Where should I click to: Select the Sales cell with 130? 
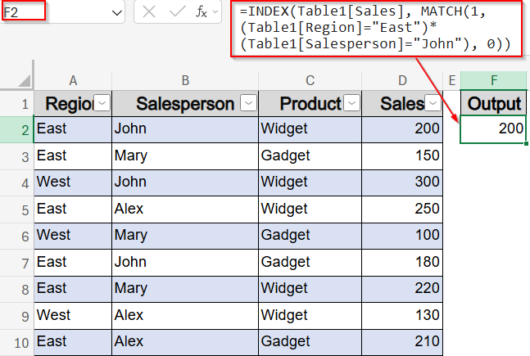pos(402,315)
